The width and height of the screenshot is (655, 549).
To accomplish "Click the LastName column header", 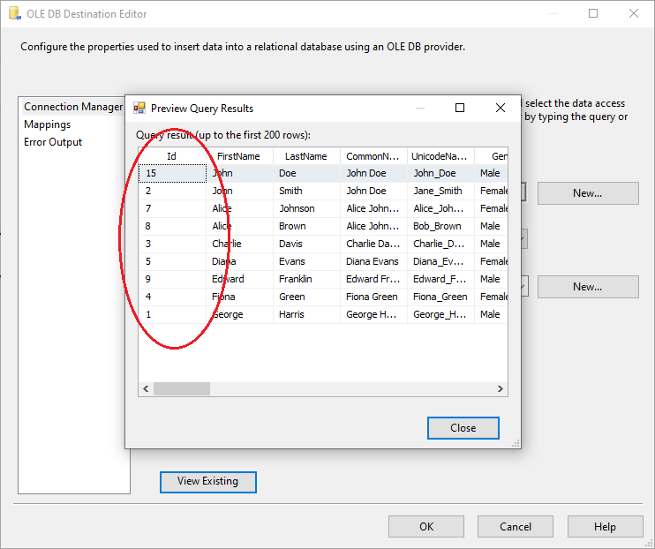I will (305, 156).
